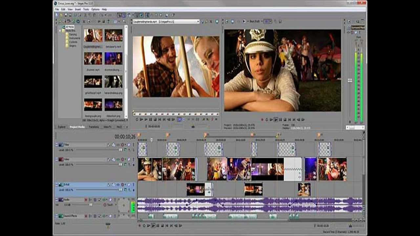The image size is (420, 236).
Task: Open the Insert menu
Action: pos(78,10)
